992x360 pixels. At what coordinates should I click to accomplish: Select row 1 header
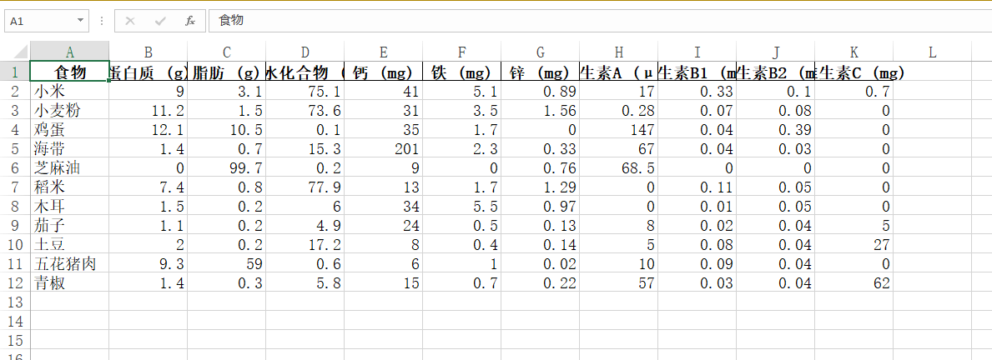[15, 72]
